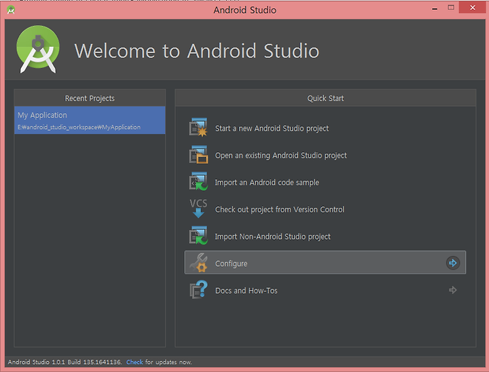Click the MyApplication workspace path text

79,127
